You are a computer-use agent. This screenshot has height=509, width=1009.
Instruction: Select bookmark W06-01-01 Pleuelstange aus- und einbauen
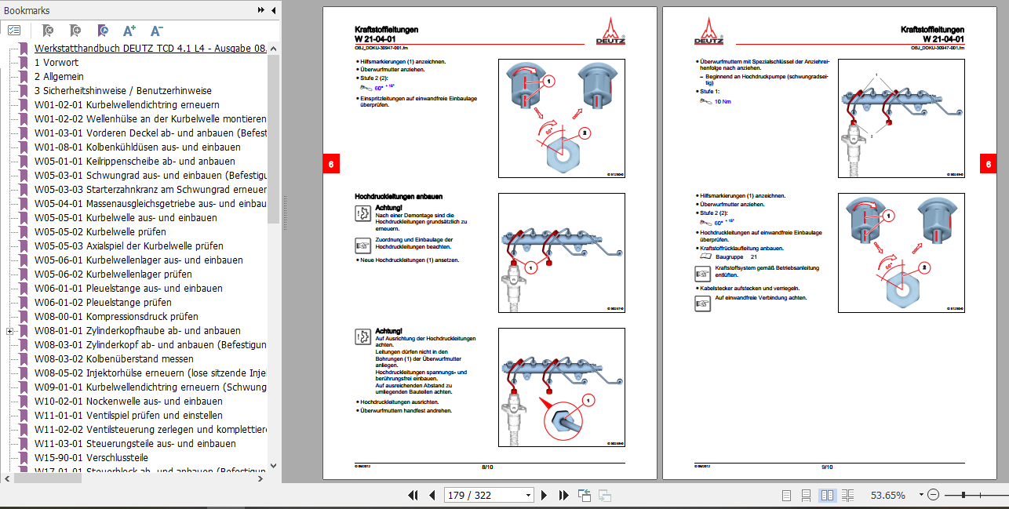tap(129, 288)
